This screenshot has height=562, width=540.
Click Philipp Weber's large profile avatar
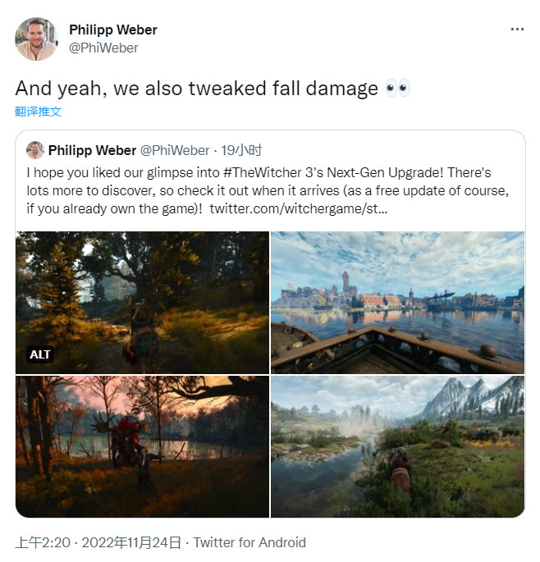click(x=37, y=39)
